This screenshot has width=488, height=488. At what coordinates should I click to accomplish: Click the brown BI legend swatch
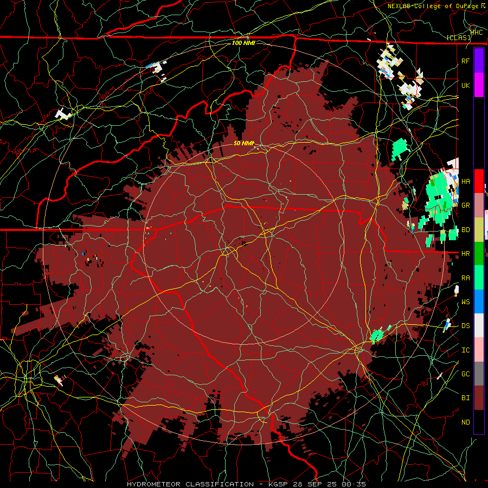pos(479,398)
